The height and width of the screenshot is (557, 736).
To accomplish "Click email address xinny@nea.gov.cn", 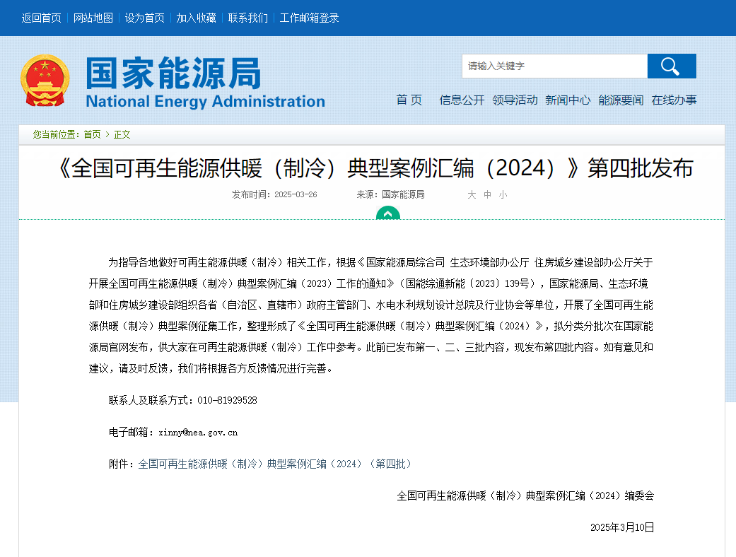I will click(198, 433).
